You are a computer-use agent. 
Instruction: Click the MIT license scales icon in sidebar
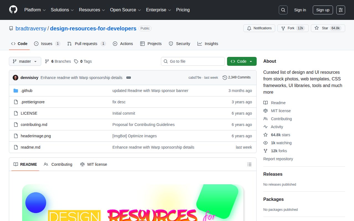pos(265,110)
